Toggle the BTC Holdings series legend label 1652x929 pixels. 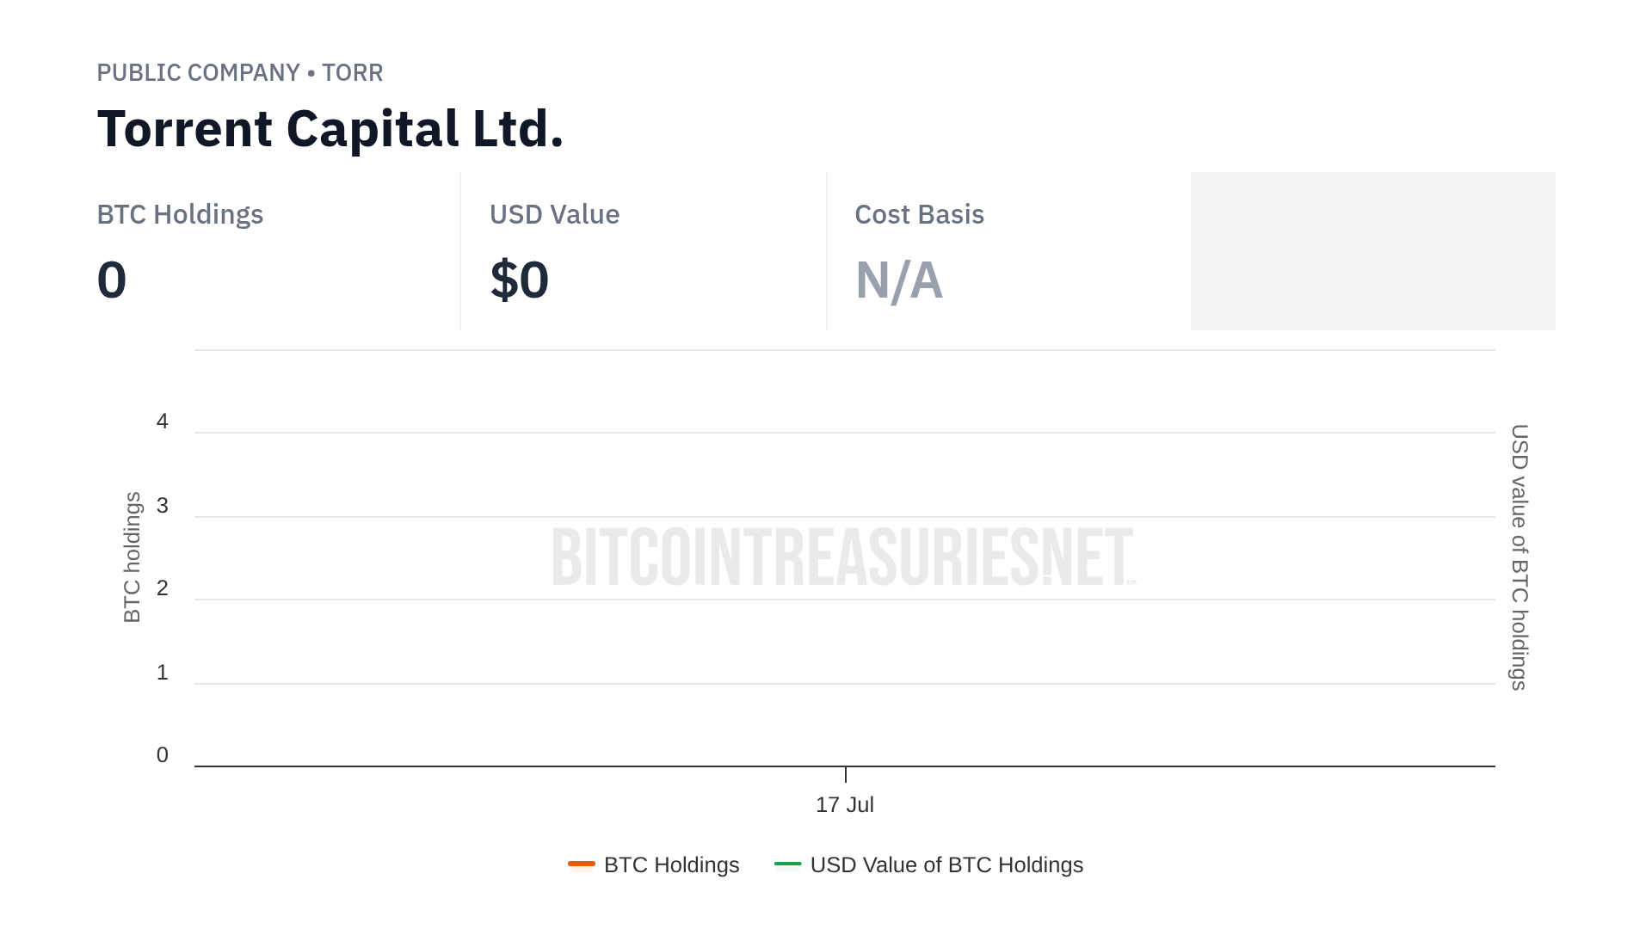pos(671,865)
